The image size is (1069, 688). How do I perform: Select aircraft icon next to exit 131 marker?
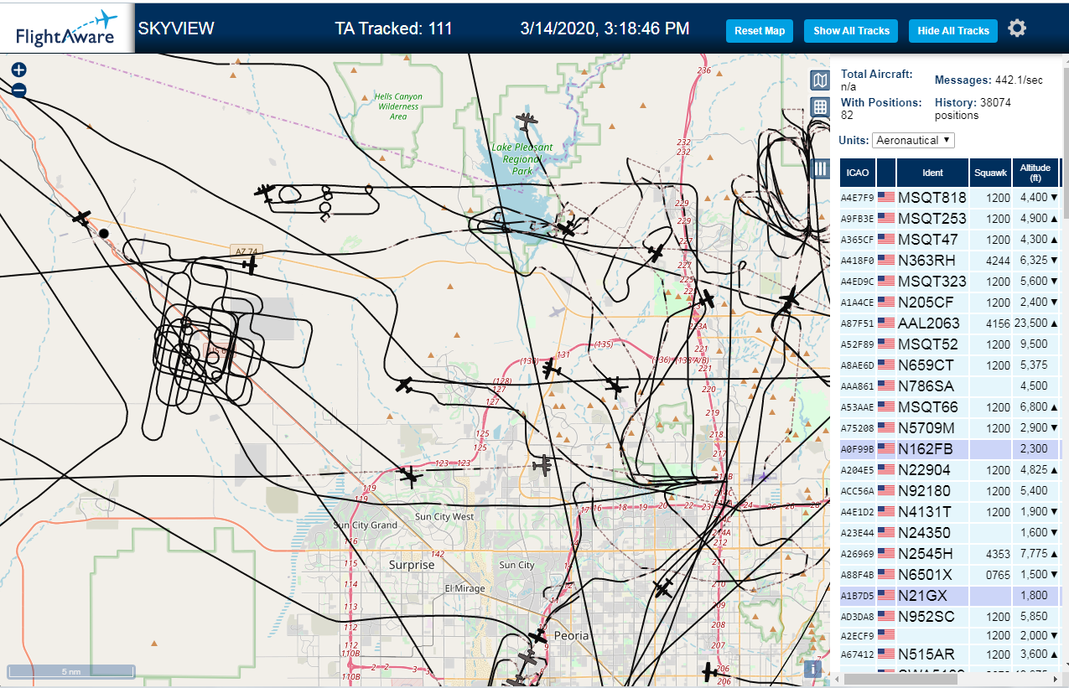[x=551, y=370]
